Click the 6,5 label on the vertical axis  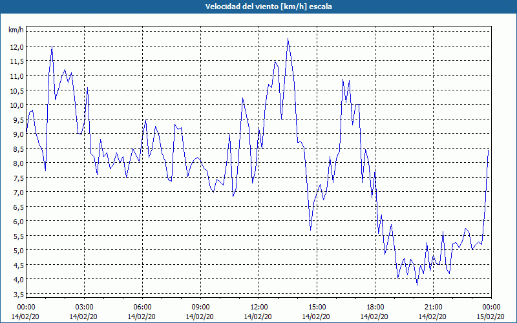point(18,207)
